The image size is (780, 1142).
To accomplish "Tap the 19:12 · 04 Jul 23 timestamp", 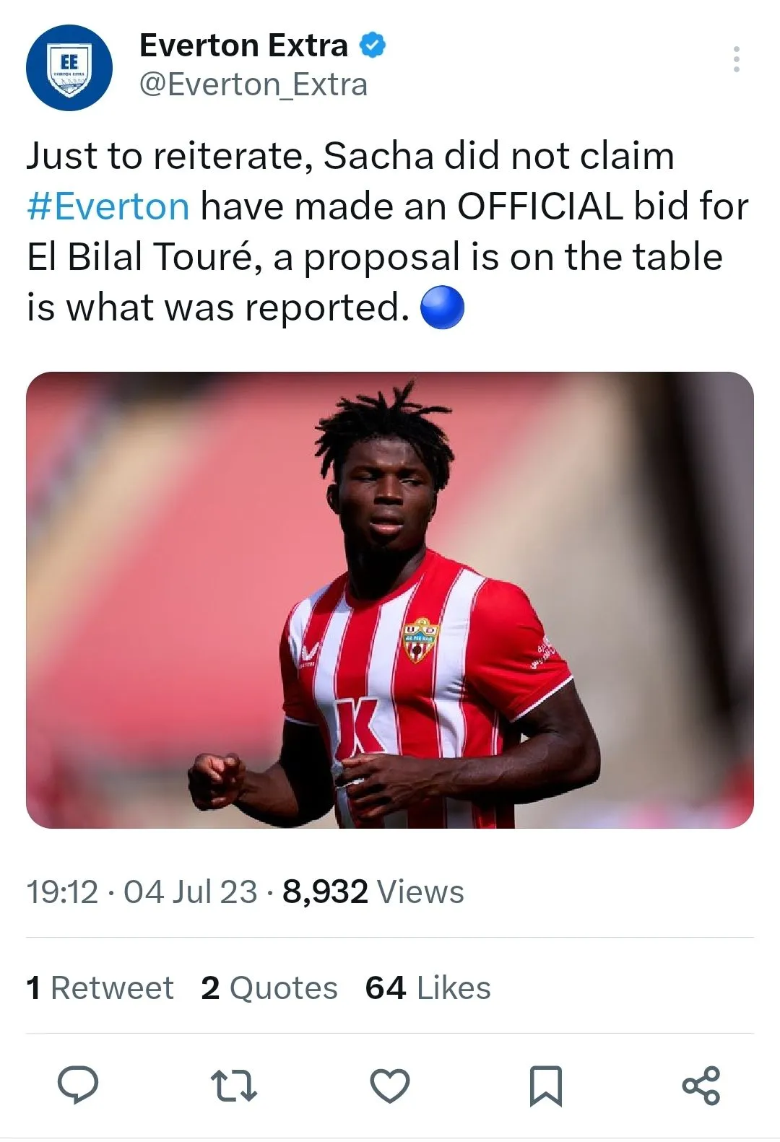I will [x=142, y=892].
